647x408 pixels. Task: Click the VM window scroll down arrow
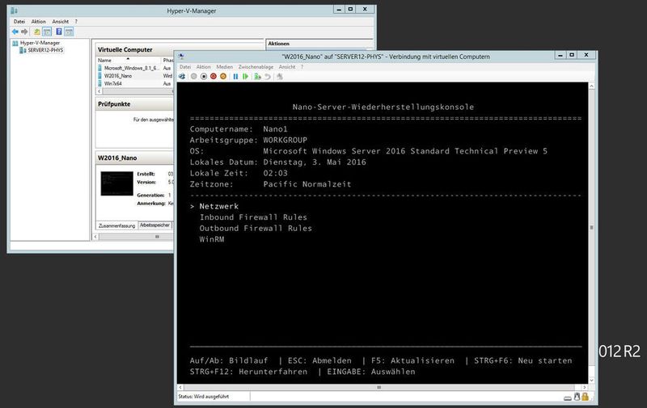coord(591,381)
